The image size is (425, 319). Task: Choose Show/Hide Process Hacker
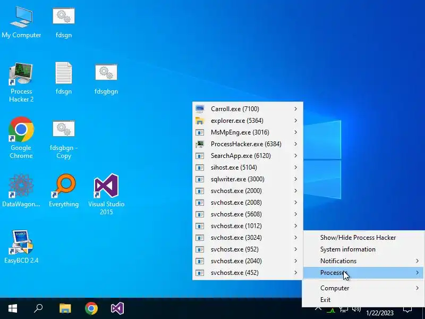point(363,237)
